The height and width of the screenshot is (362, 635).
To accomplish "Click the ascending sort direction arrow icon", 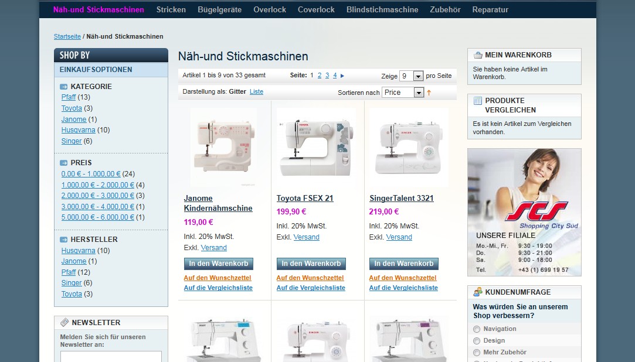I will [429, 93].
